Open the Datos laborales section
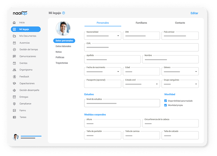Screen dimensions: 217x156 pyautogui.click(x=63, y=46)
